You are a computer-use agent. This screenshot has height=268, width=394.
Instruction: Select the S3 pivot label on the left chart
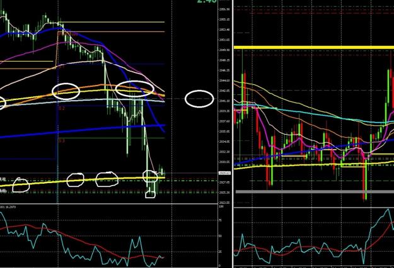coord(62,141)
